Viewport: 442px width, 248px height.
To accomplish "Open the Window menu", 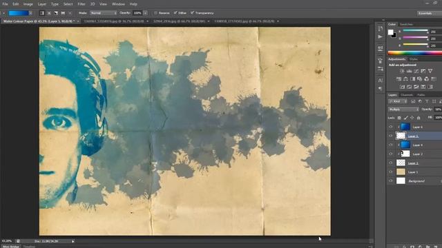I will click(x=118, y=4).
